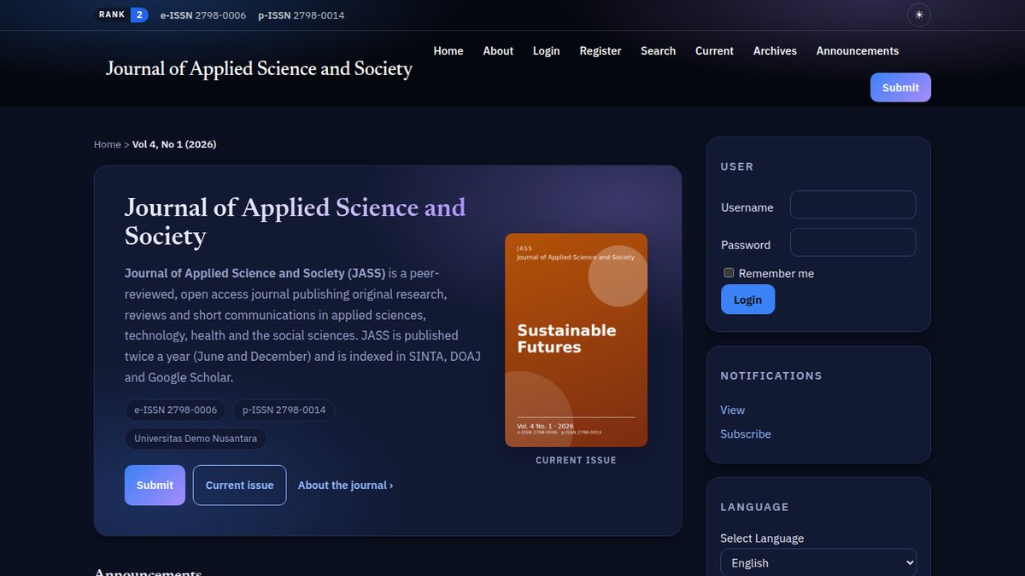This screenshot has height=576, width=1025.
Task: Open the Home menu item
Action: coord(448,51)
